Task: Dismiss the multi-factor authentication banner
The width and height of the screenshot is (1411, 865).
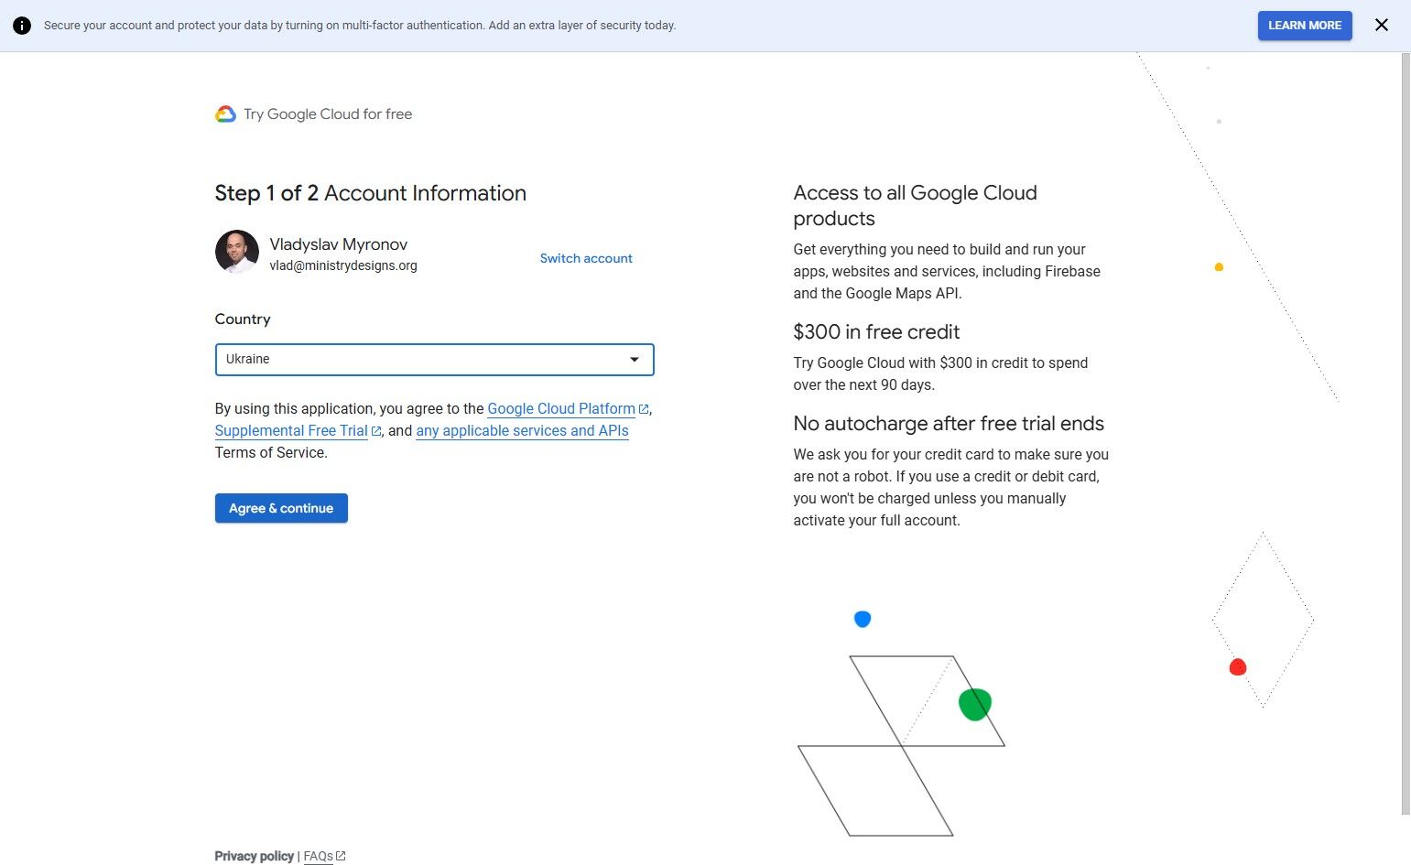Action: click(x=1382, y=26)
